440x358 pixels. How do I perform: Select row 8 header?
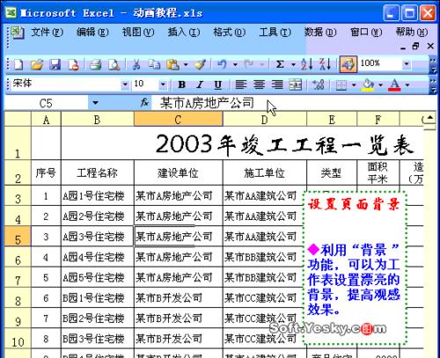(18, 297)
